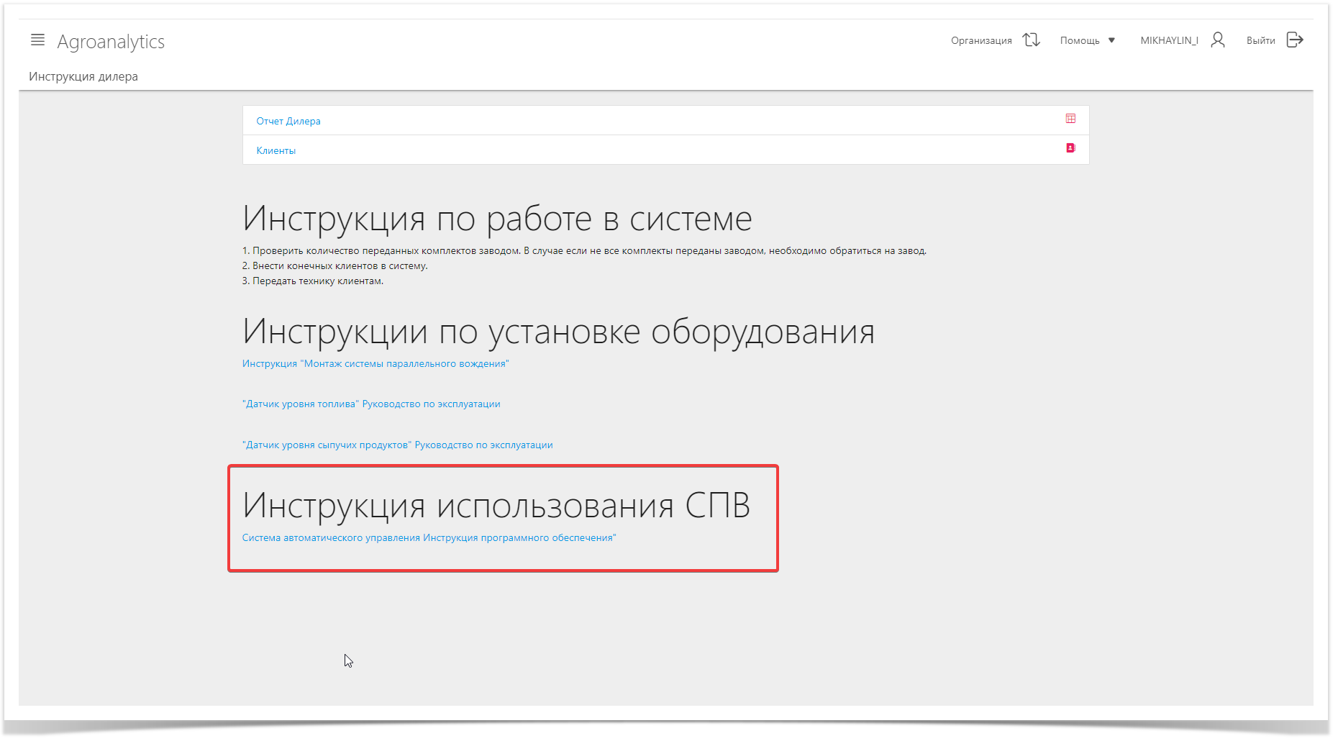Open the Отчет Дилера link

point(288,121)
